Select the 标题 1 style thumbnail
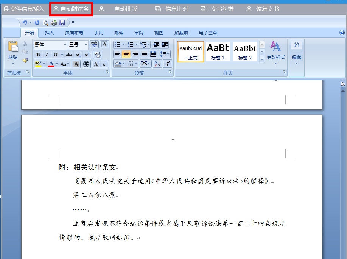 pyautogui.click(x=218, y=51)
